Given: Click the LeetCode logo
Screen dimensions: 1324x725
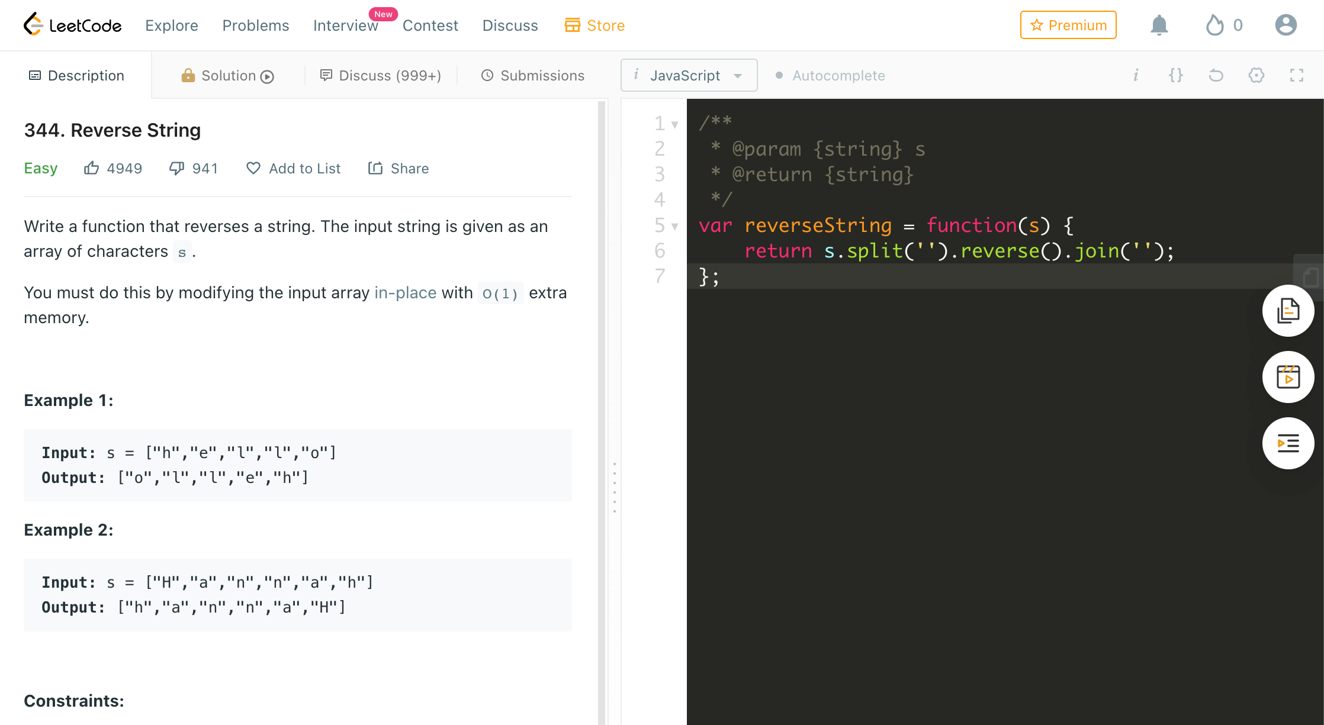Looking at the screenshot, I should tap(72, 25).
